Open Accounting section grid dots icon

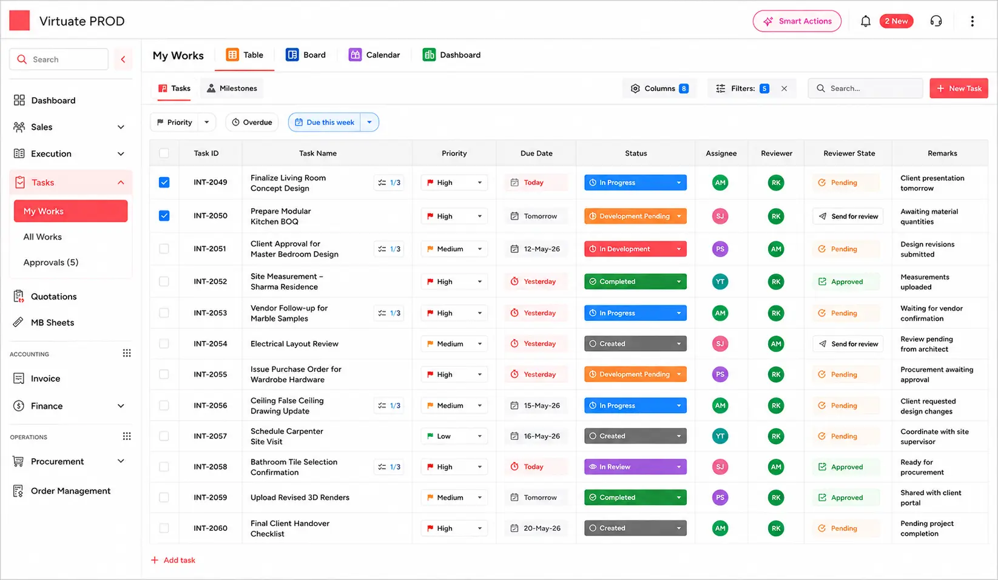pyautogui.click(x=127, y=354)
